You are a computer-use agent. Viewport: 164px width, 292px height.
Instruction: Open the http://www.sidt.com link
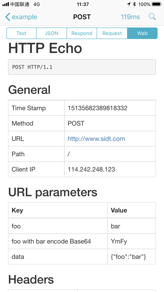click(x=96, y=139)
